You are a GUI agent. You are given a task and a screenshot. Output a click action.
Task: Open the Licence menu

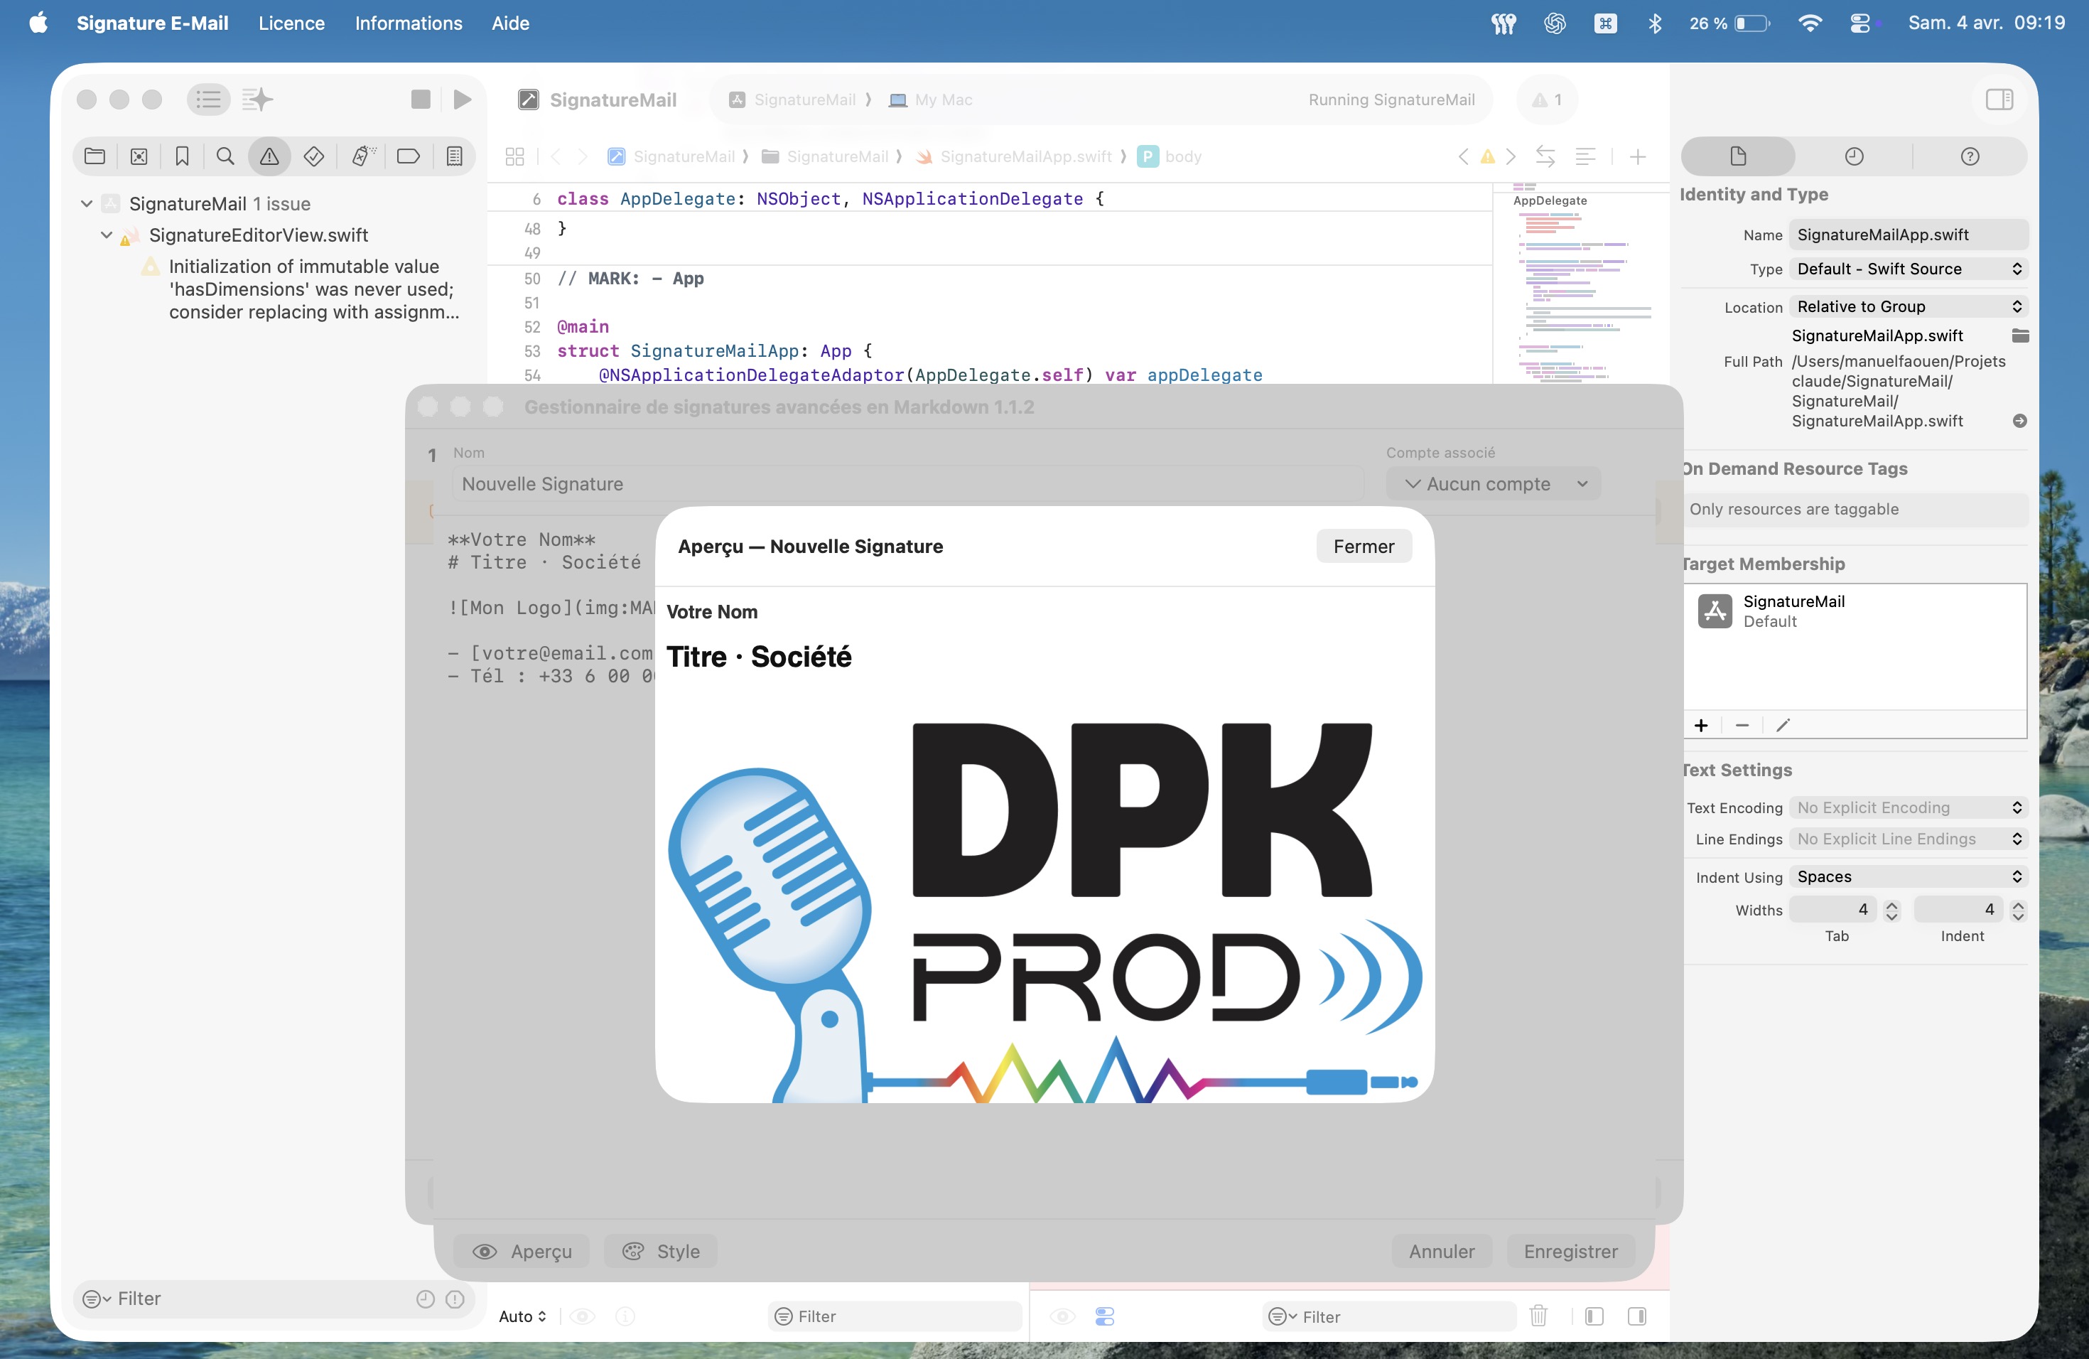click(291, 23)
